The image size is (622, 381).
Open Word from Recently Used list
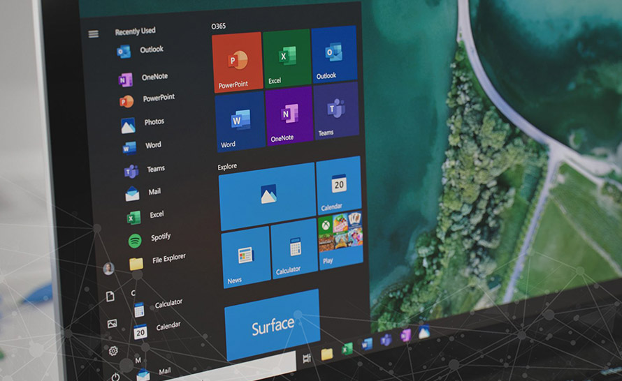(x=142, y=147)
